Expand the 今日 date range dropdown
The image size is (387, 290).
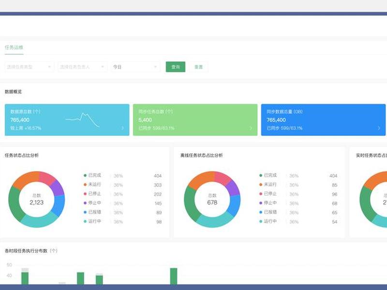135,67
